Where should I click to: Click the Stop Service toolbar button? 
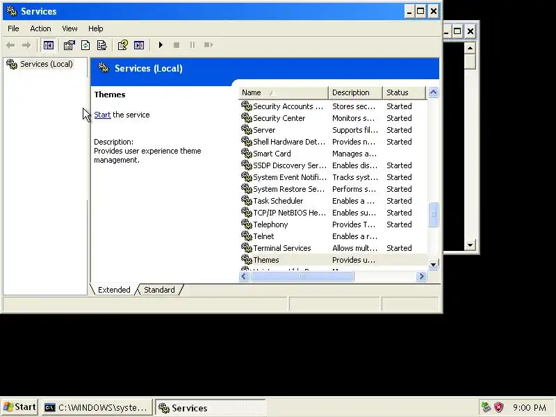click(177, 45)
